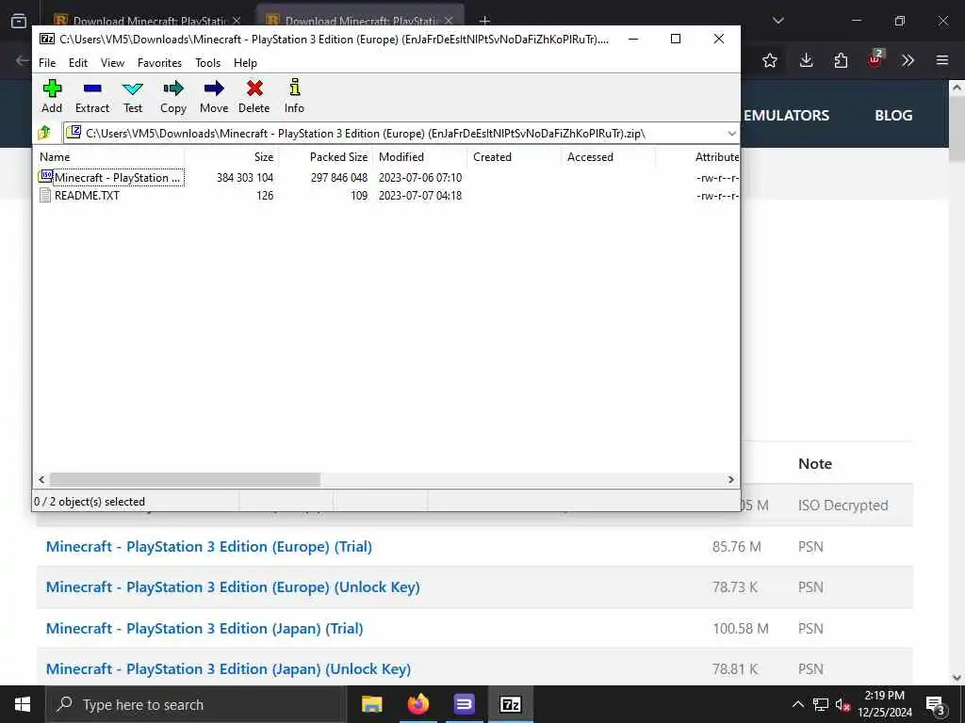
Task: Click the Test archive icon
Action: (x=132, y=88)
